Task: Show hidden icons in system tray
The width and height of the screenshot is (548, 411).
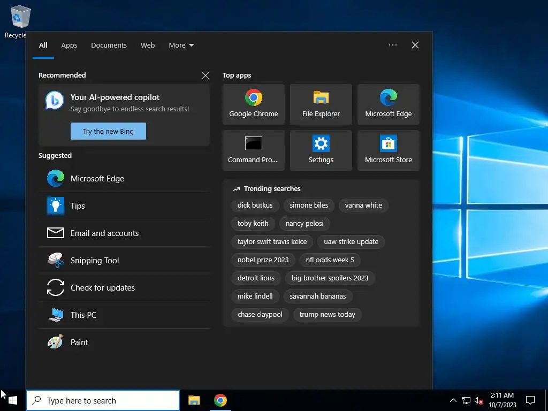Action: pyautogui.click(x=453, y=400)
